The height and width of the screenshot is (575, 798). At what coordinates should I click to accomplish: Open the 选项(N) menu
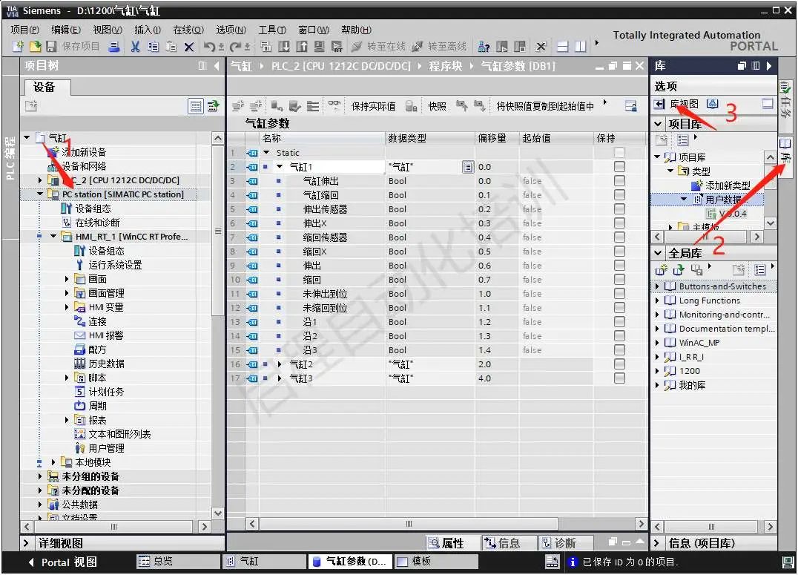click(x=231, y=30)
